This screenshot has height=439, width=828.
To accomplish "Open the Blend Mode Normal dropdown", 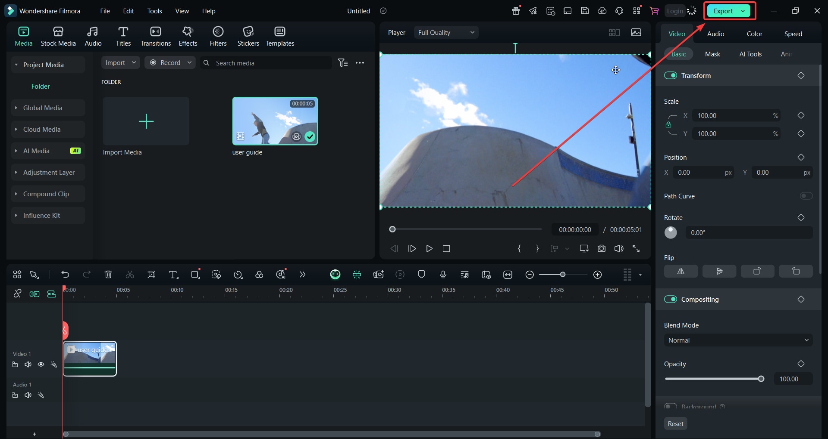I will [738, 340].
